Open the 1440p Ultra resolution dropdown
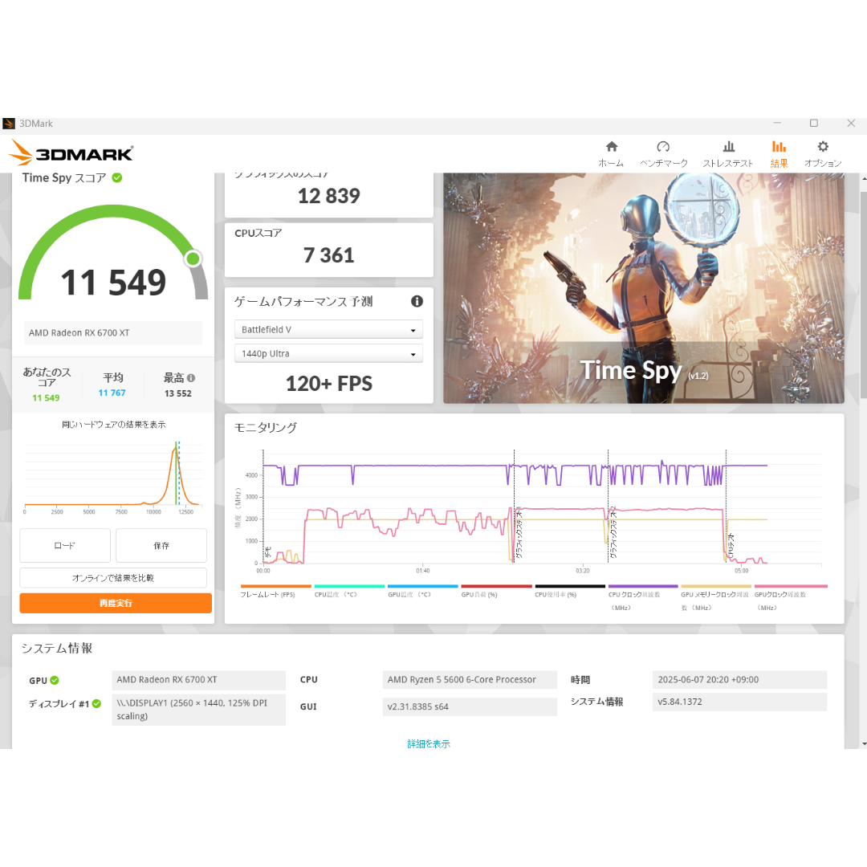This screenshot has width=867, height=867. point(328,353)
